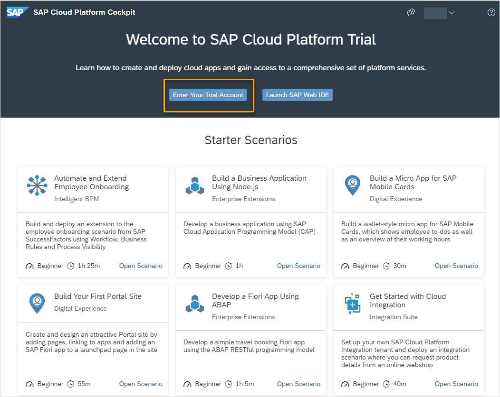Viewport: 500px width, 397px height.
Task: Click the location icon on Build Your First Portal Site
Action: pyautogui.click(x=37, y=303)
